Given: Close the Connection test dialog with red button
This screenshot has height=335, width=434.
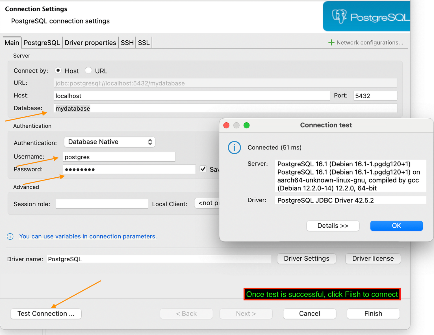Looking at the screenshot, I should point(226,125).
